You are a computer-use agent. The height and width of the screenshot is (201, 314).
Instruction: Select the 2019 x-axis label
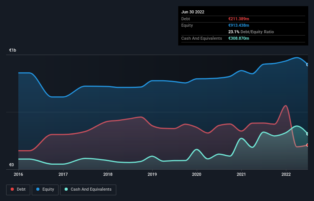[x=152, y=174]
